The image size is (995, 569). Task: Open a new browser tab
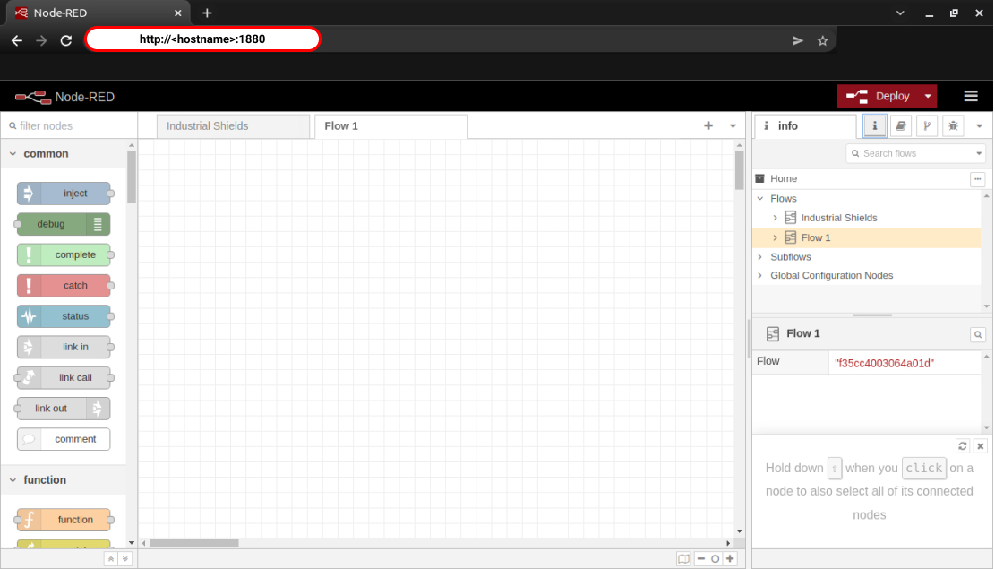[207, 13]
